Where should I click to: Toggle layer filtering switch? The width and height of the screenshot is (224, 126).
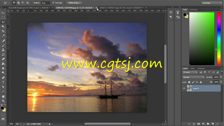222,72
